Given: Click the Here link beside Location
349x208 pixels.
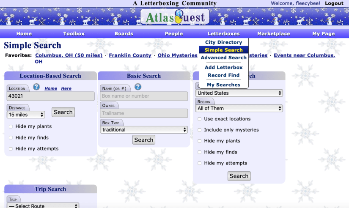Looking at the screenshot, I should coord(66,88).
